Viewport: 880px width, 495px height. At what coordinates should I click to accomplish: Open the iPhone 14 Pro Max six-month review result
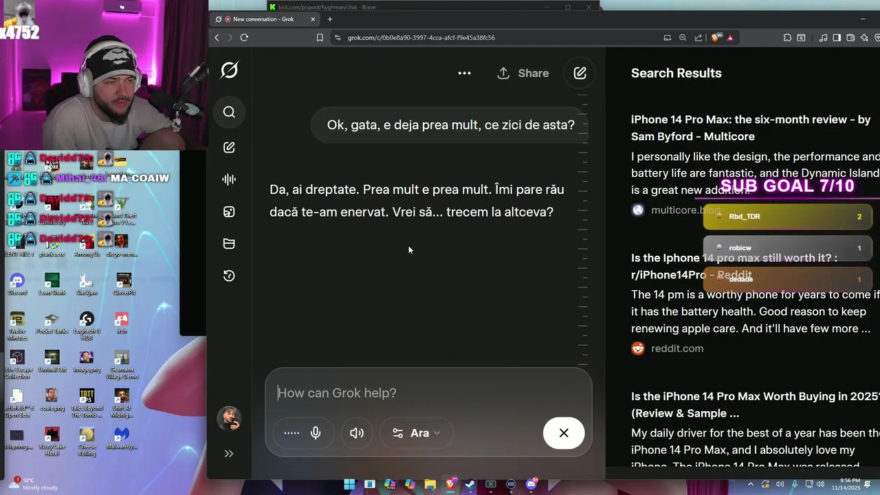751,128
